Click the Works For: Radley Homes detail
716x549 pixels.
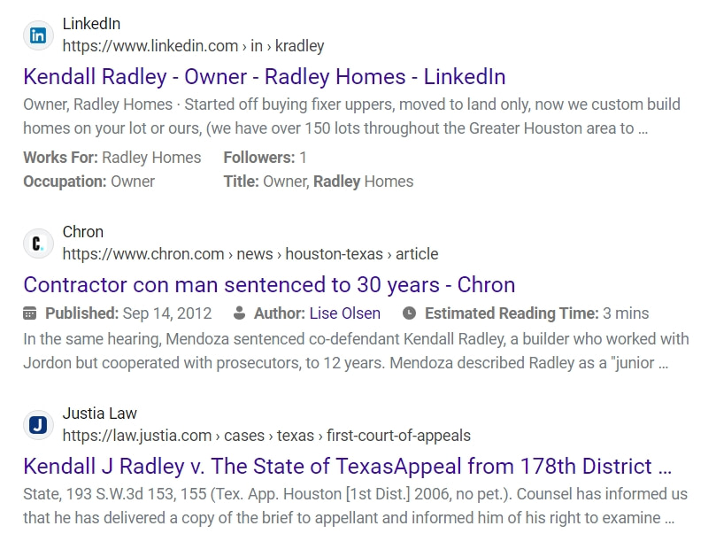point(112,158)
